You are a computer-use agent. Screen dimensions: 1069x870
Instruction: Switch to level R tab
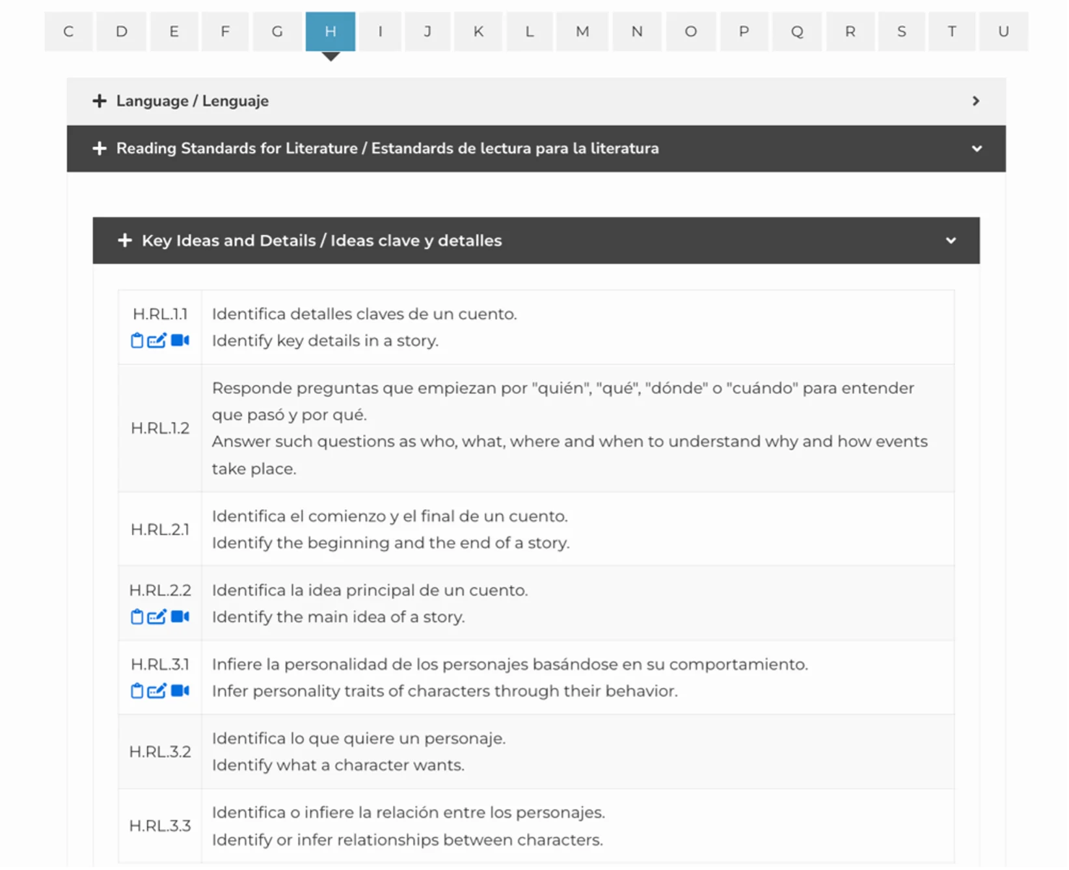pyautogui.click(x=850, y=31)
